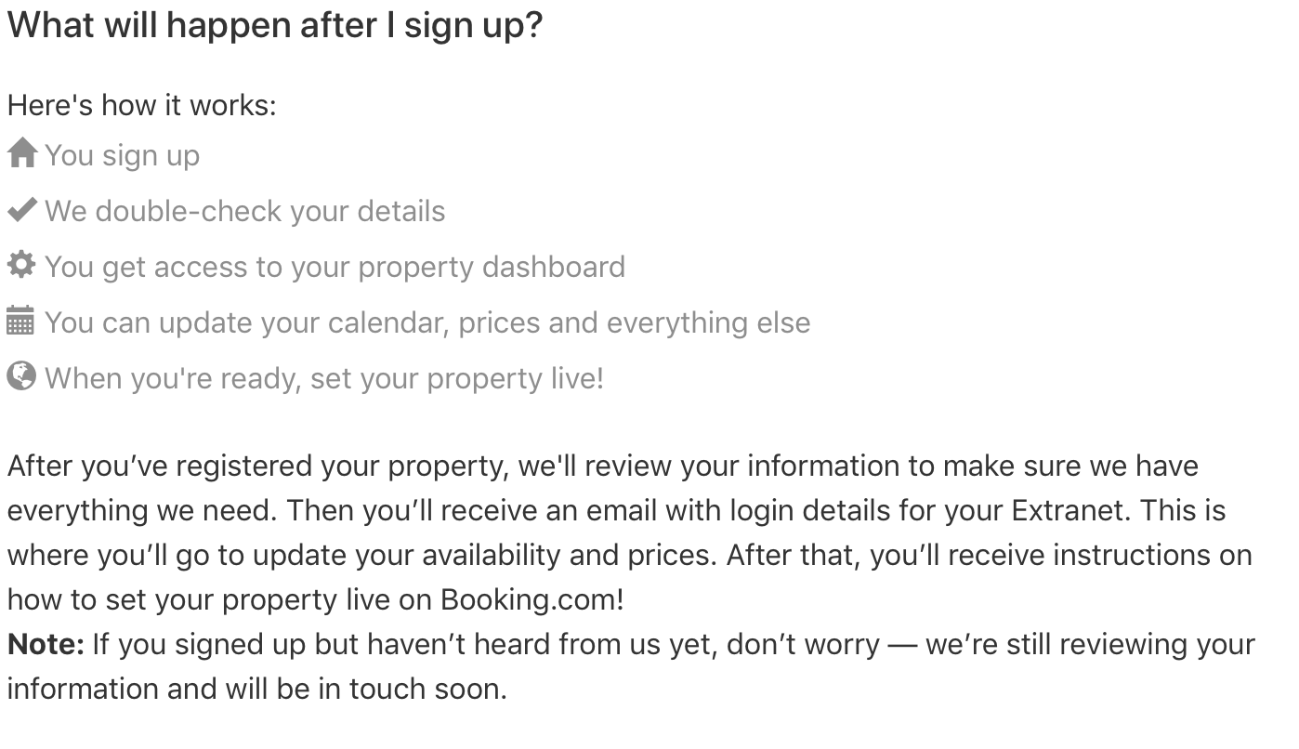The width and height of the screenshot is (1299, 749).
Task: Select the heading What will happen after I sign up?
Action: (x=275, y=26)
